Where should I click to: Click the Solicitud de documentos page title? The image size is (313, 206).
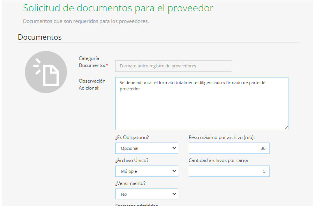tap(118, 8)
